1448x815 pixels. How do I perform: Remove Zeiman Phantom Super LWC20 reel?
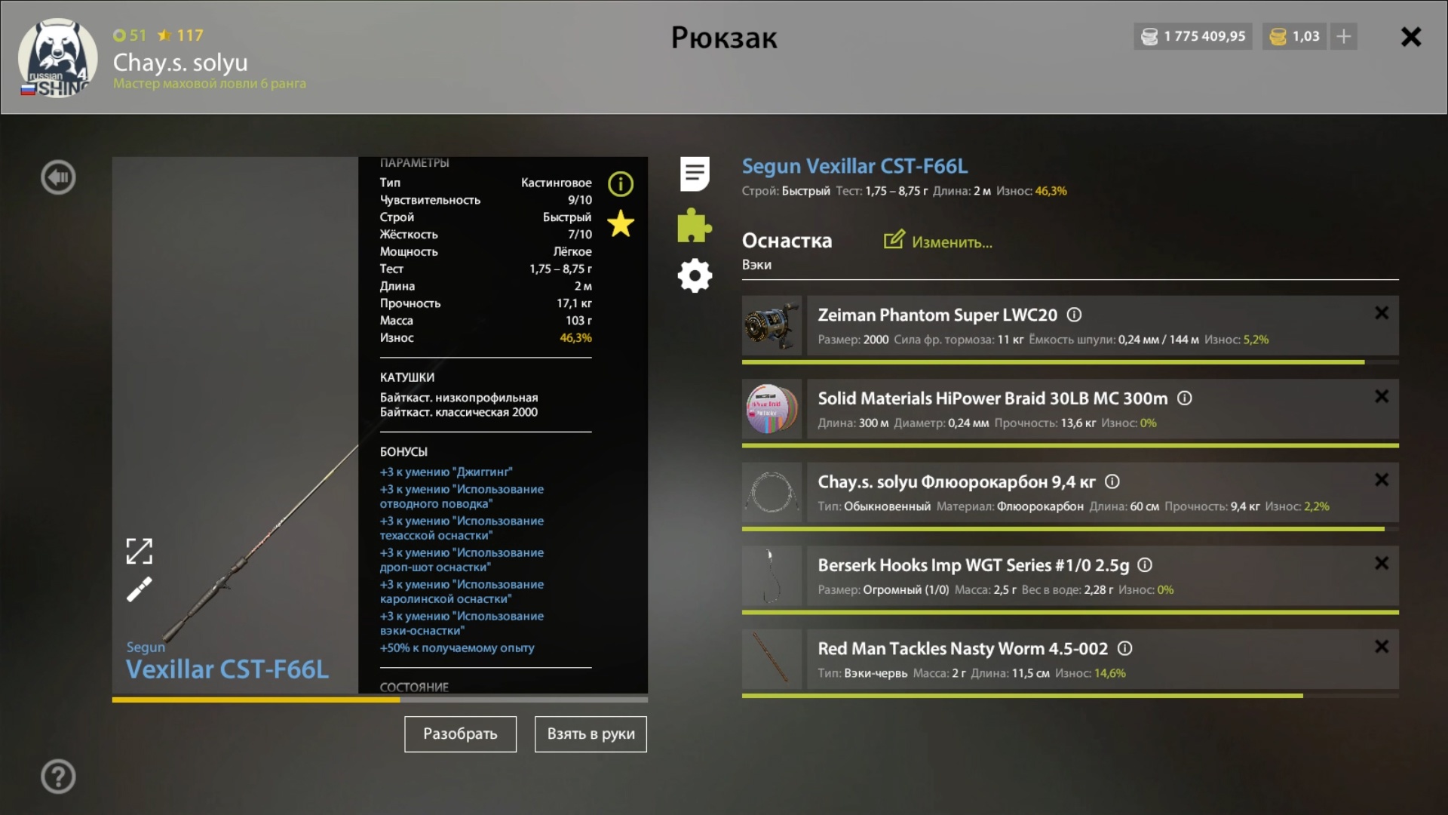tap(1382, 313)
